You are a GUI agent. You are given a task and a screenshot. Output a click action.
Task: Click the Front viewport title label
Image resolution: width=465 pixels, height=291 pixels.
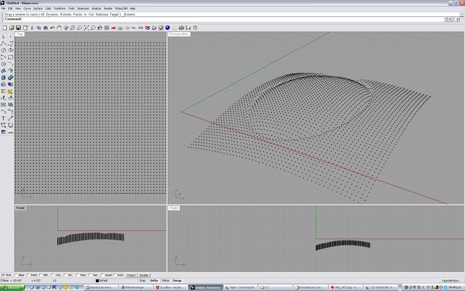(x=20, y=208)
